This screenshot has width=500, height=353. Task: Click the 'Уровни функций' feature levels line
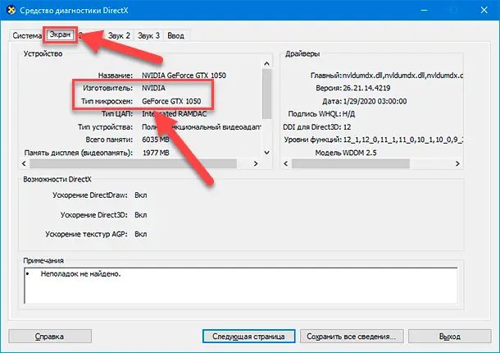[374, 140]
